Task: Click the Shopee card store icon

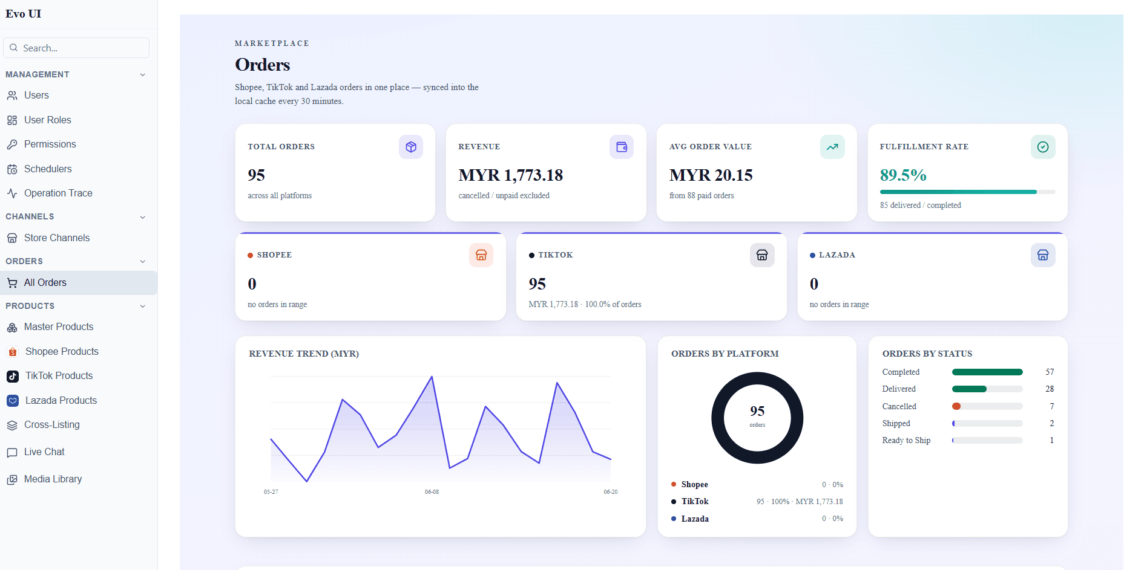Action: coord(481,255)
